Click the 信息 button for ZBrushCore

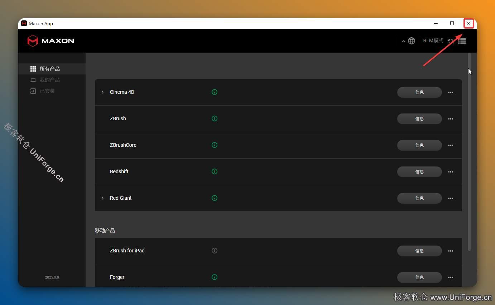[x=419, y=145]
